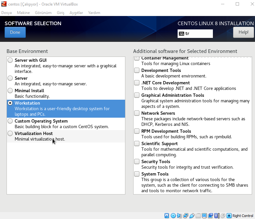This screenshot has height=219, width=255.
Task: Enable the Security Tools checkbox
Action: point(137,161)
